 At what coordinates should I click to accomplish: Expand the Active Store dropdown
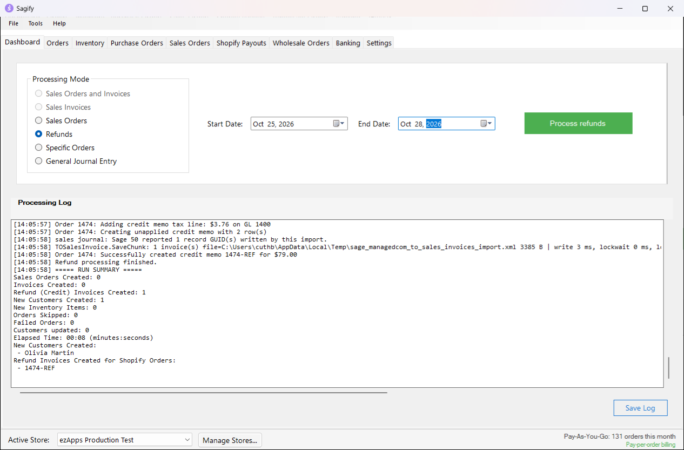pos(125,440)
